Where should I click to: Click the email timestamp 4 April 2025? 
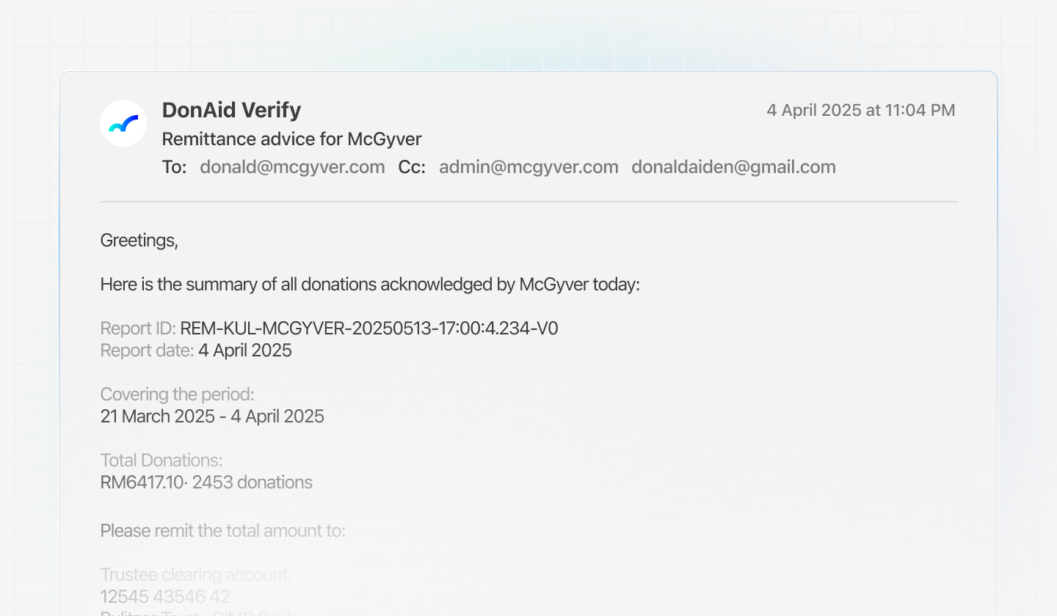[860, 110]
